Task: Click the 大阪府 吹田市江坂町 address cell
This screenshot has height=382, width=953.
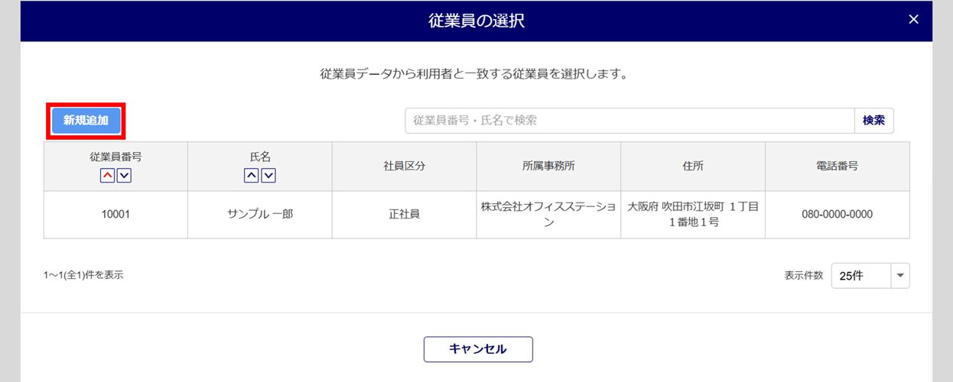Action: [x=693, y=215]
